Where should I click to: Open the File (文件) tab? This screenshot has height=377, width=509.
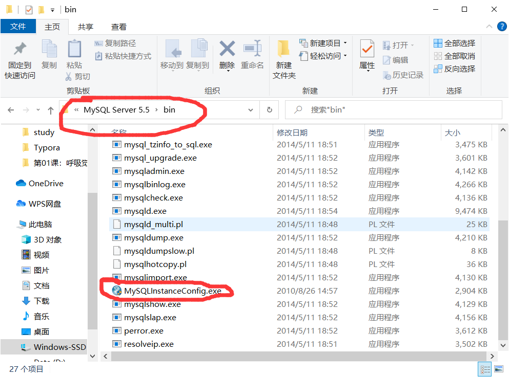point(18,27)
